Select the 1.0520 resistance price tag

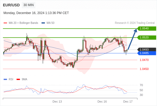[x=147, y=37]
